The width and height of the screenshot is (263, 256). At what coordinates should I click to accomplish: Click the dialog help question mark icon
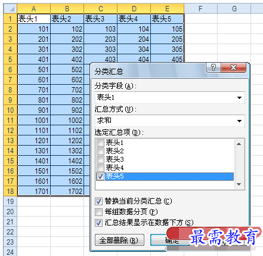point(214,67)
